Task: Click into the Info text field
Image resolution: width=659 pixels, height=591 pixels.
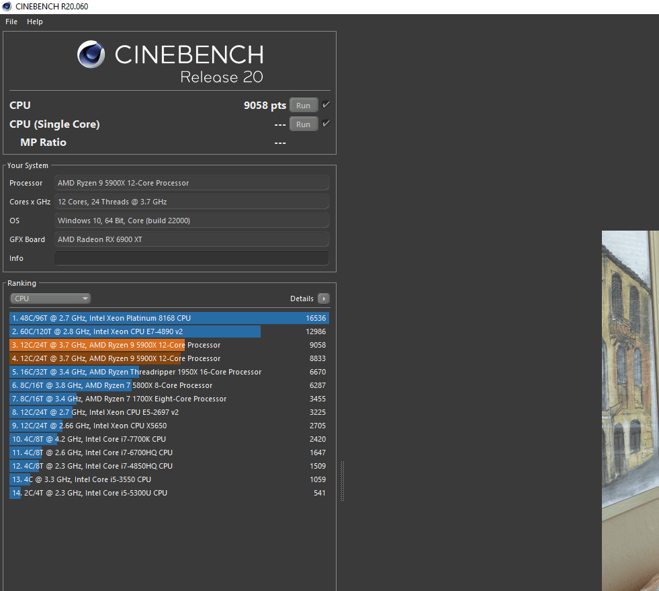Action: (191, 258)
